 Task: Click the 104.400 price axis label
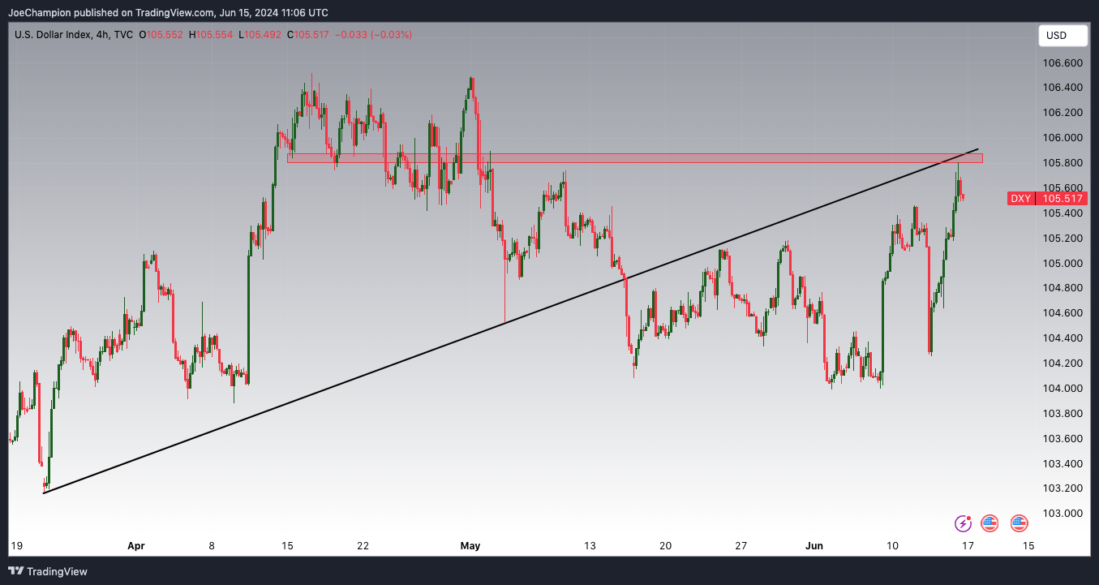tap(1063, 338)
